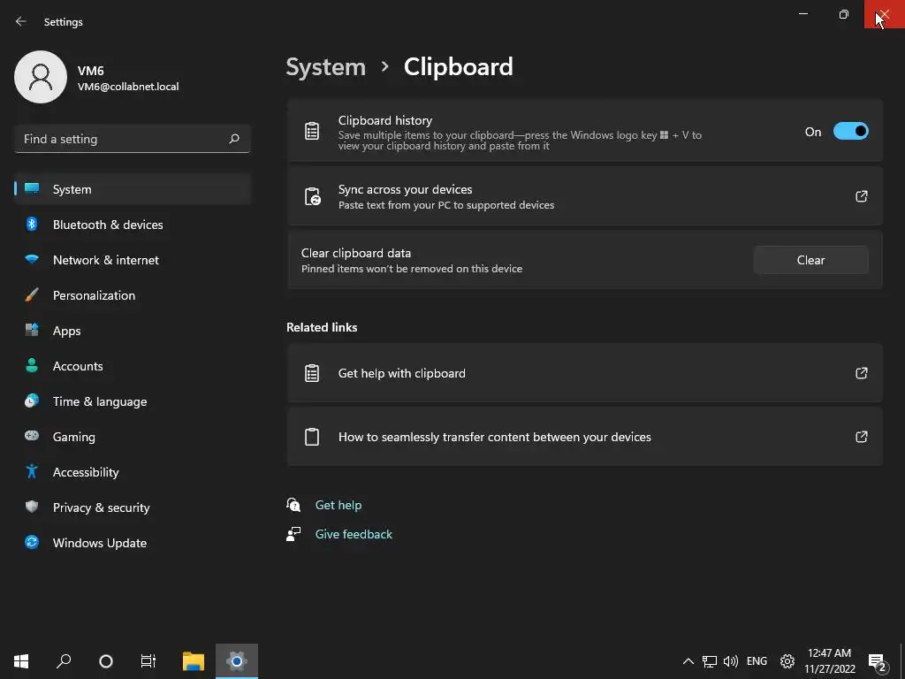Open File Explorer from the taskbar

[193, 660]
